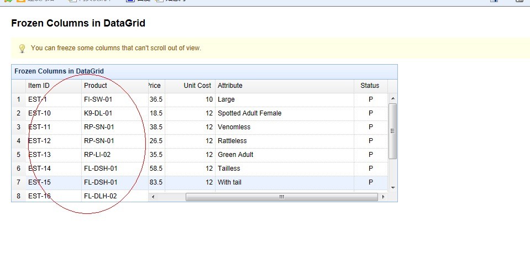
Task: Select the K9-DL-01 product cell
Action: coord(97,113)
